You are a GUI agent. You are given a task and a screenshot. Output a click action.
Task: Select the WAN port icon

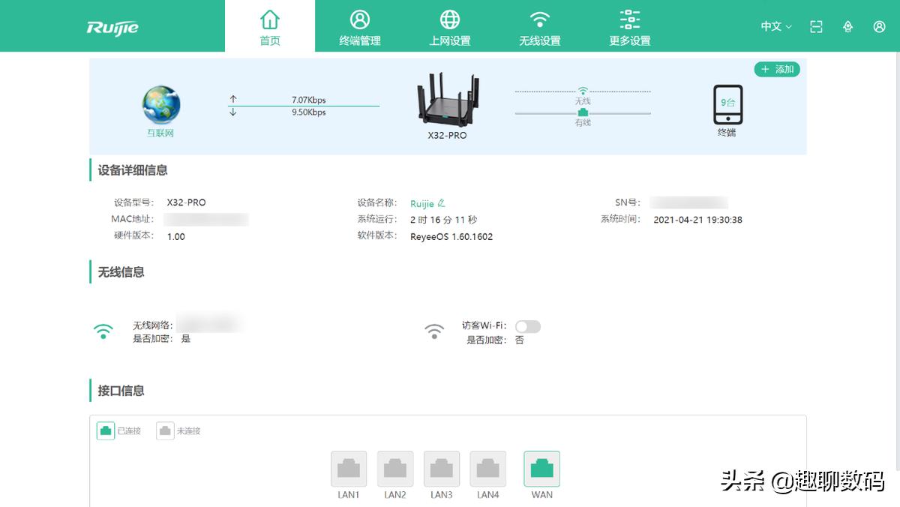click(x=541, y=466)
